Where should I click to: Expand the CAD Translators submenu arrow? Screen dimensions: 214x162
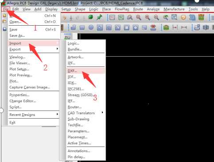102,112
